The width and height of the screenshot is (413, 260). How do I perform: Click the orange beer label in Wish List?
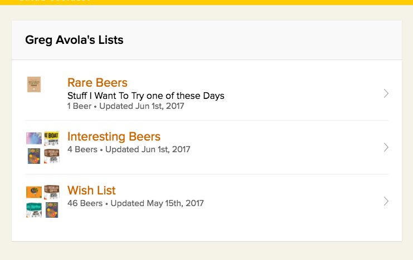click(34, 192)
